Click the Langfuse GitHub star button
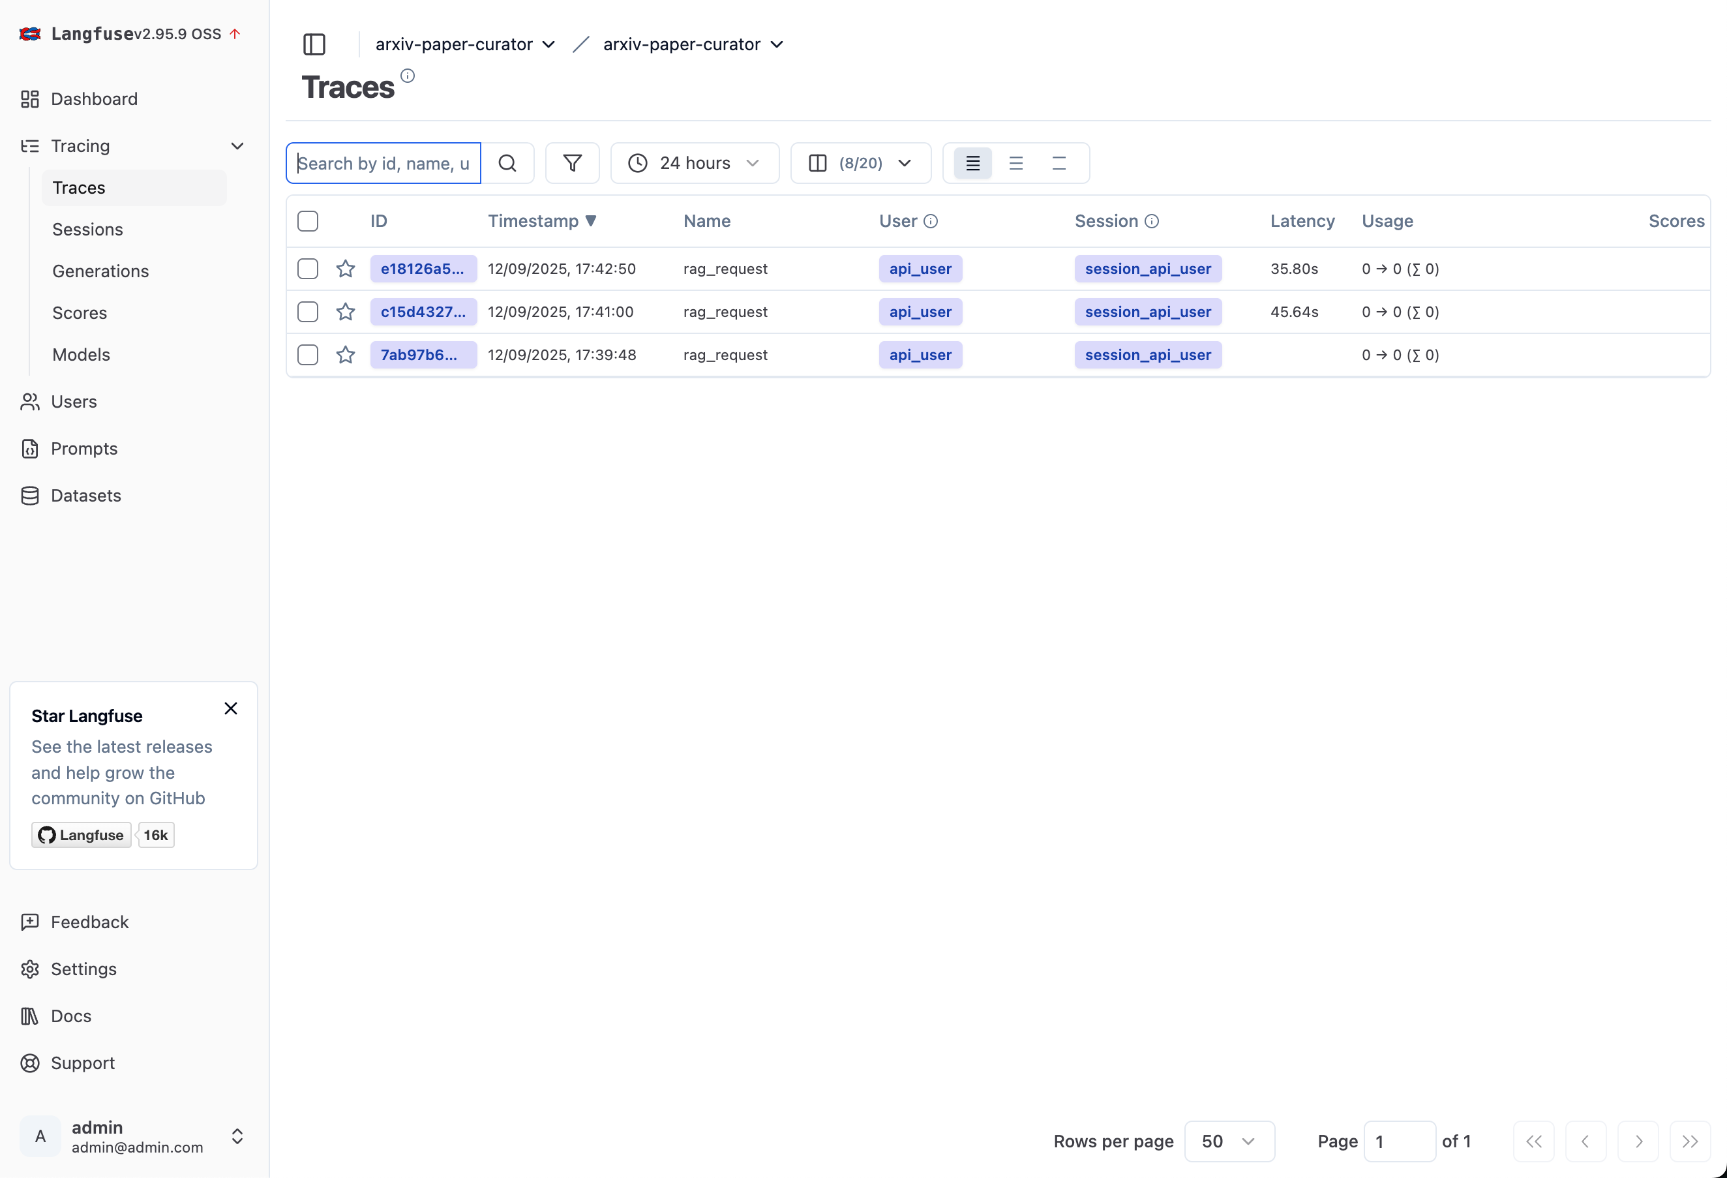Viewport: 1727px width, 1178px height. (x=82, y=836)
